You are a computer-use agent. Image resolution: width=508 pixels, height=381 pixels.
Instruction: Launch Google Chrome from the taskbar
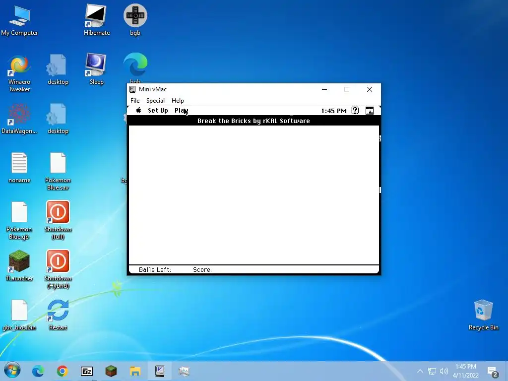click(x=62, y=371)
